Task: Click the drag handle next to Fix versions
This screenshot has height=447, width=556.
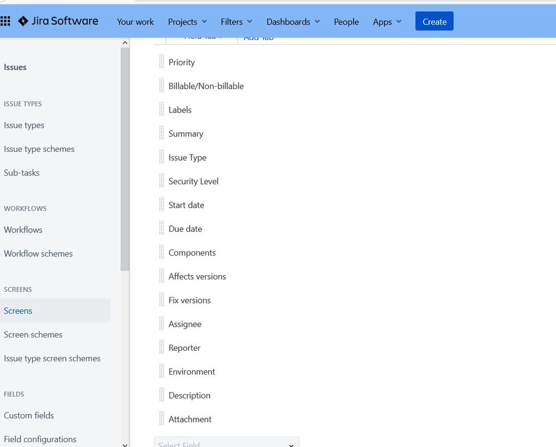Action: coord(161,300)
